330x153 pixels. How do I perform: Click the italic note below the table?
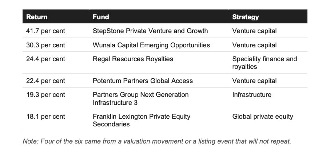click(157, 141)
